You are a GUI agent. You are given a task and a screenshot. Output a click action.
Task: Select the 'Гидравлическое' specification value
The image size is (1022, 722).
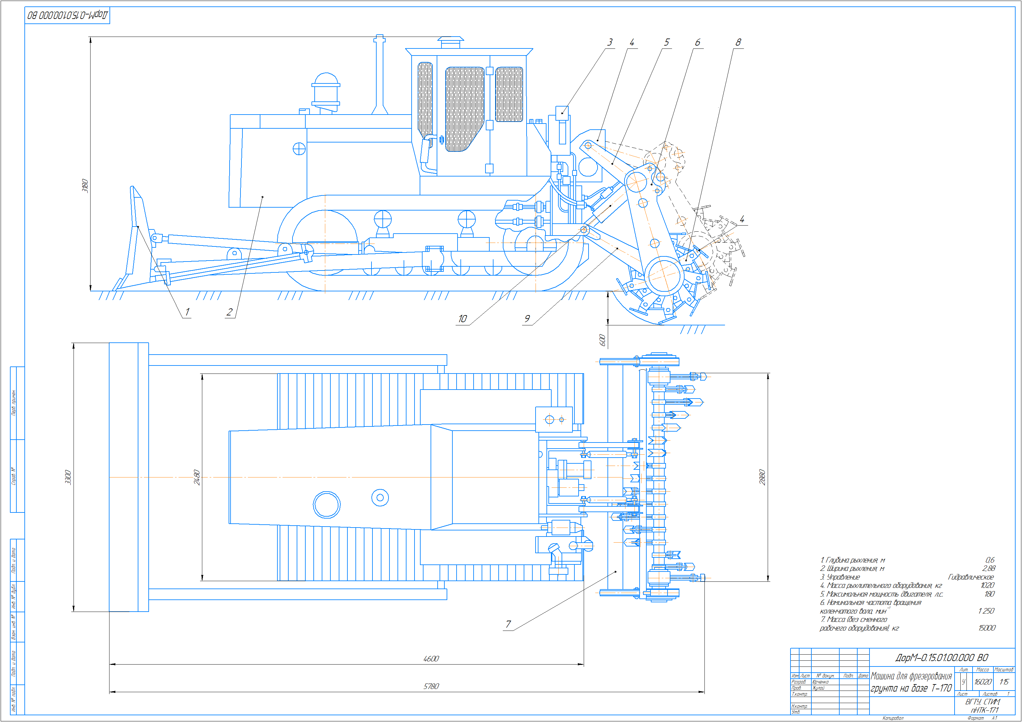point(971,577)
